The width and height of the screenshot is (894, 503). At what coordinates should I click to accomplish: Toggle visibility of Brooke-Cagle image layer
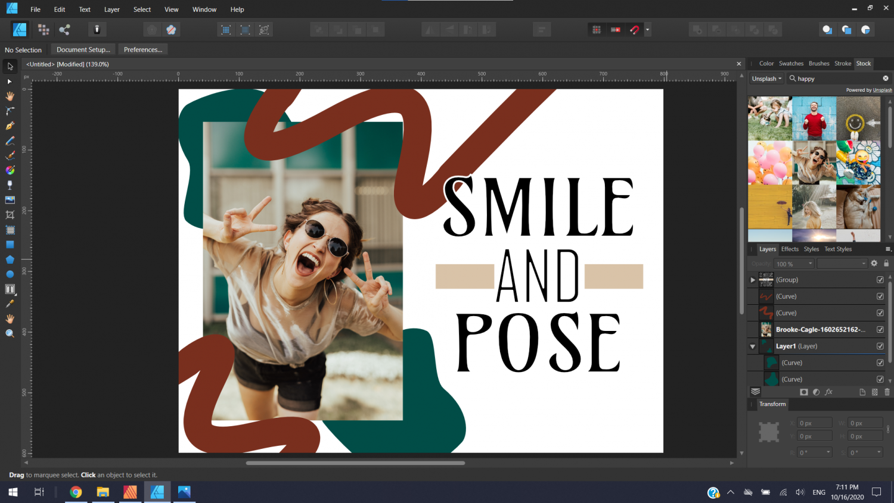(x=880, y=329)
